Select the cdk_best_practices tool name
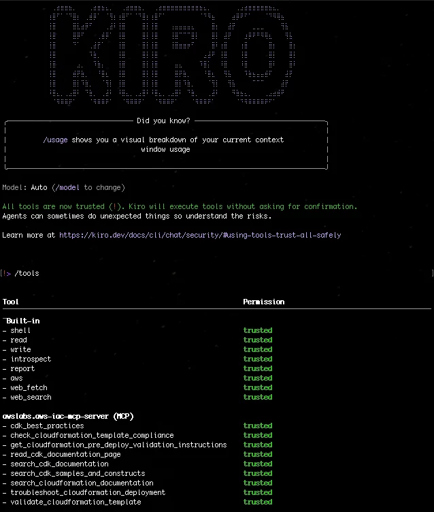 47,426
